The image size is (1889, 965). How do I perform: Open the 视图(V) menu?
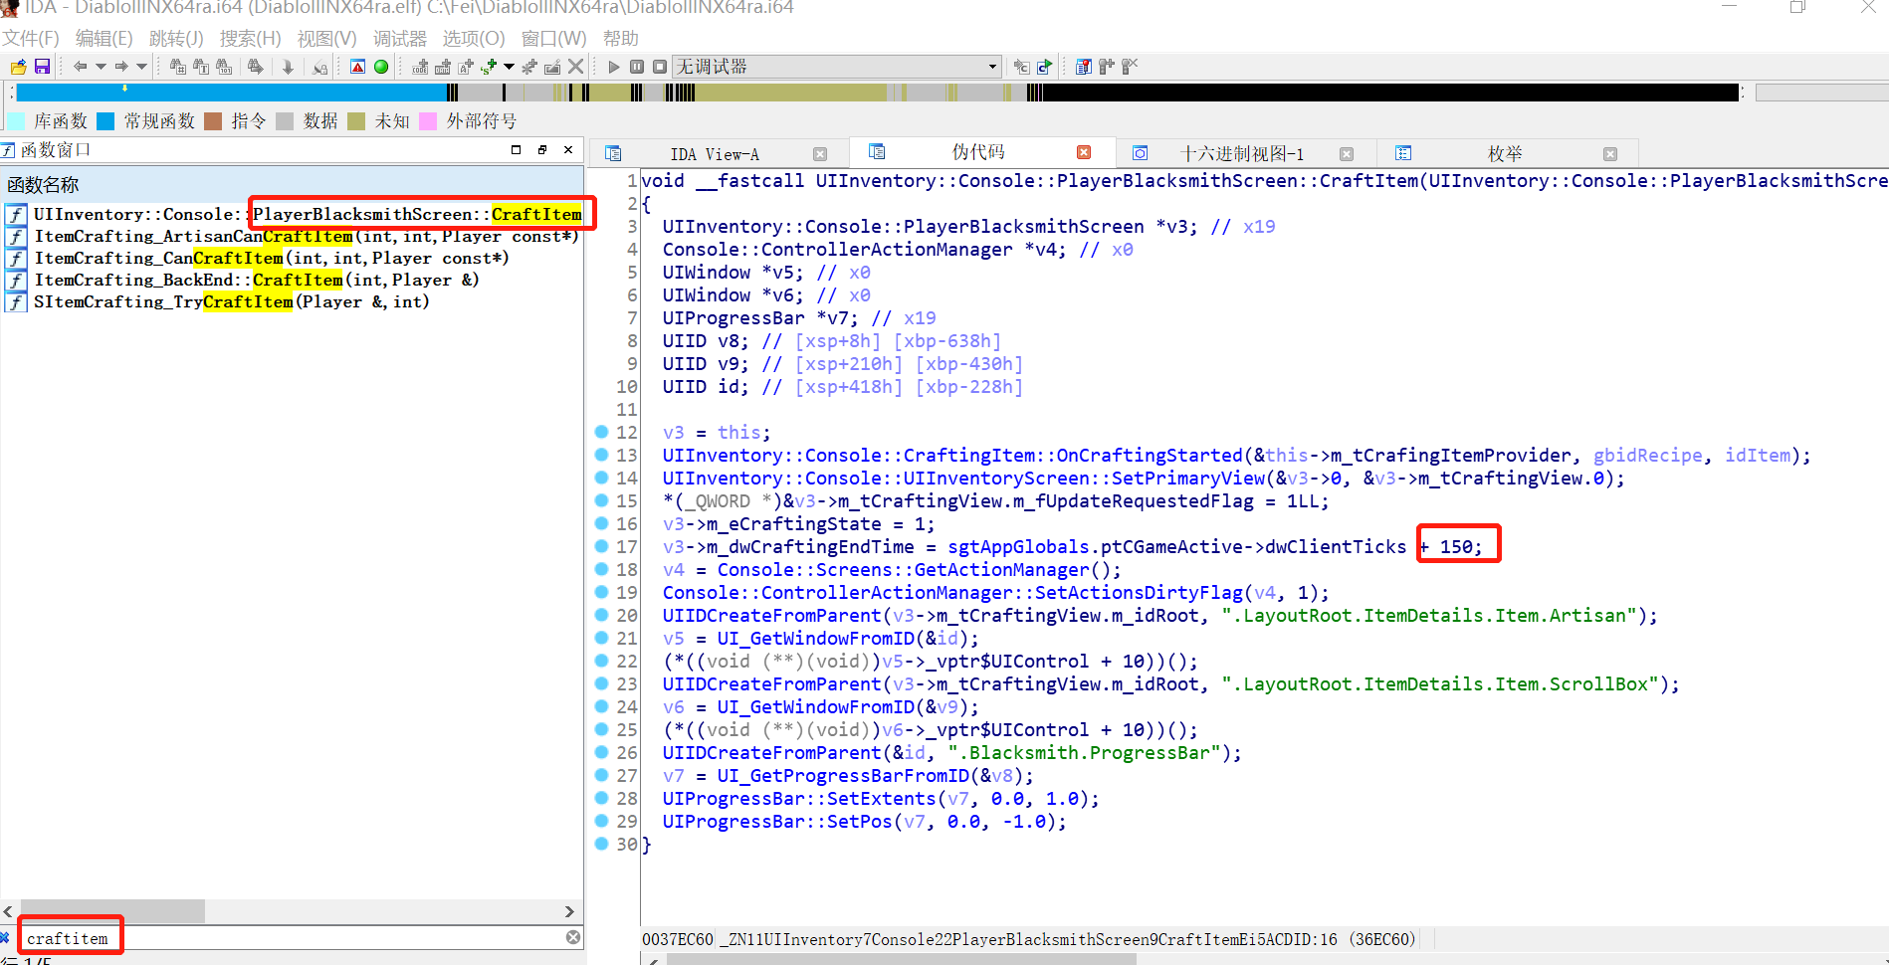point(326,39)
